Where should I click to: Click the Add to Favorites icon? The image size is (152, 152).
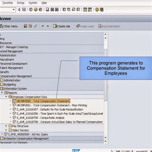click(25, 26)
